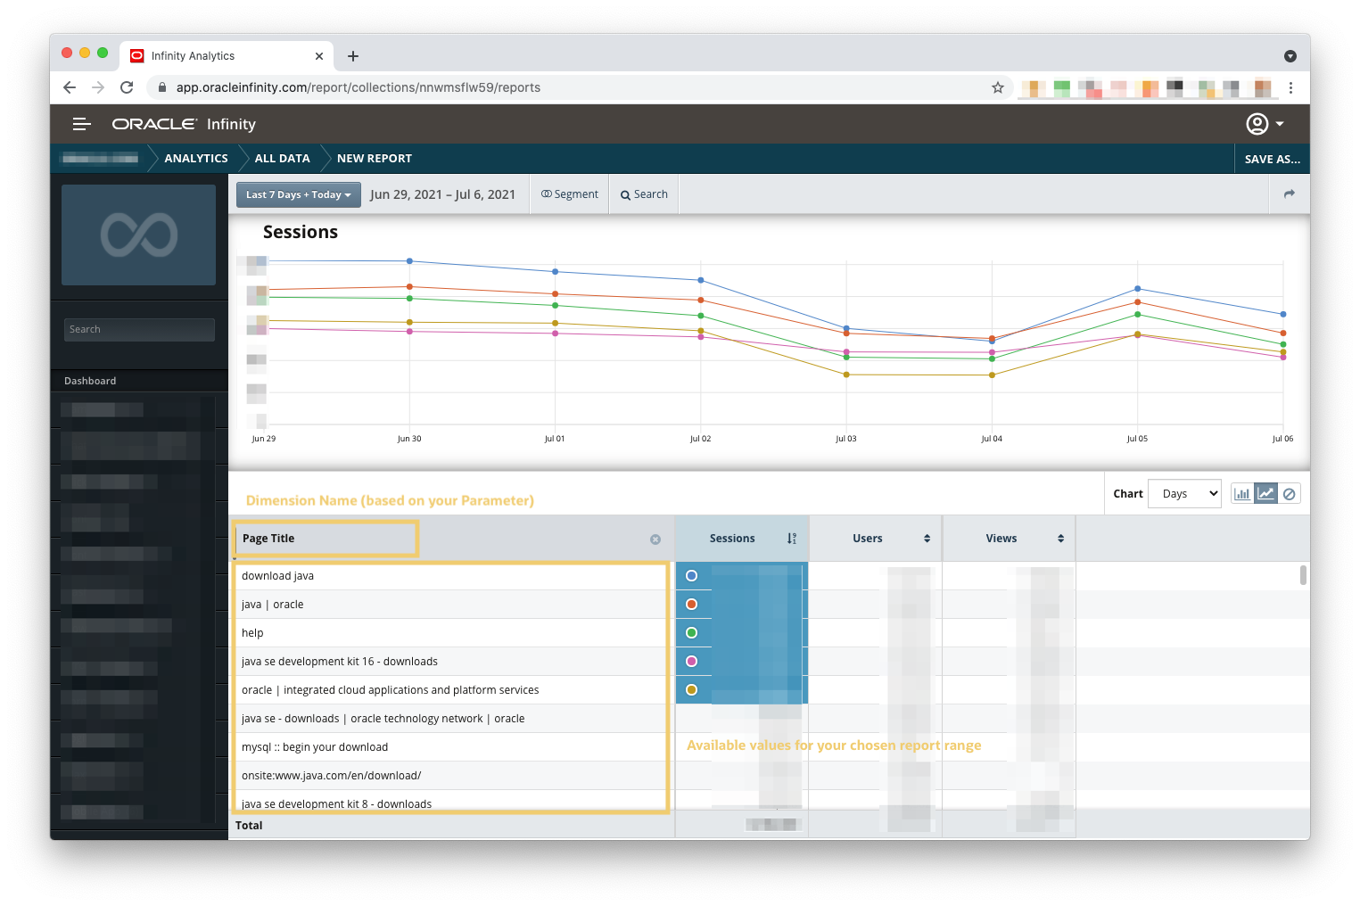
Task: Select 'java se - downloads | oracle technology network'
Action: 450,719
